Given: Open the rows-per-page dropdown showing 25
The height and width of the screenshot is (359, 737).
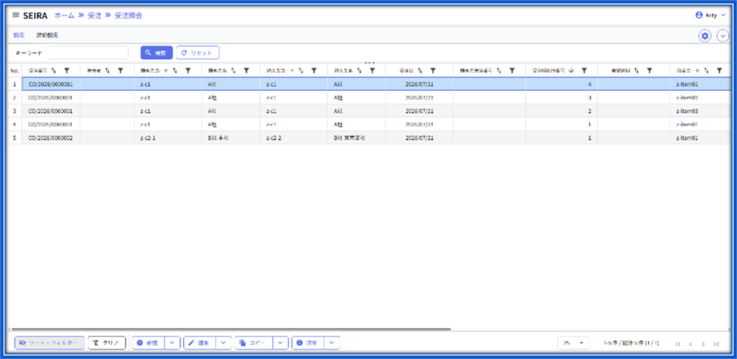Looking at the screenshot, I should (x=574, y=343).
